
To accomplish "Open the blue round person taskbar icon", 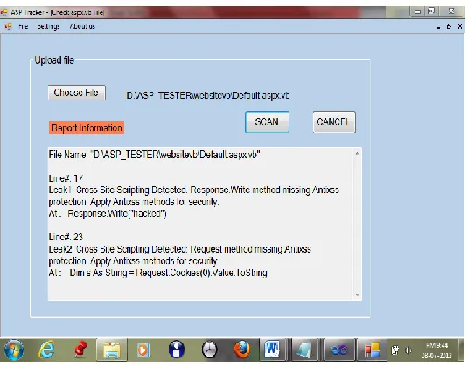I will tap(177, 350).
